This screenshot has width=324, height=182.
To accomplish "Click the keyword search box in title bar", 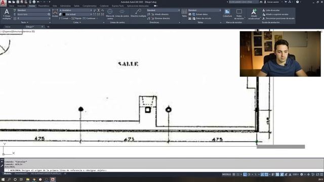I will [x=244, y=2].
